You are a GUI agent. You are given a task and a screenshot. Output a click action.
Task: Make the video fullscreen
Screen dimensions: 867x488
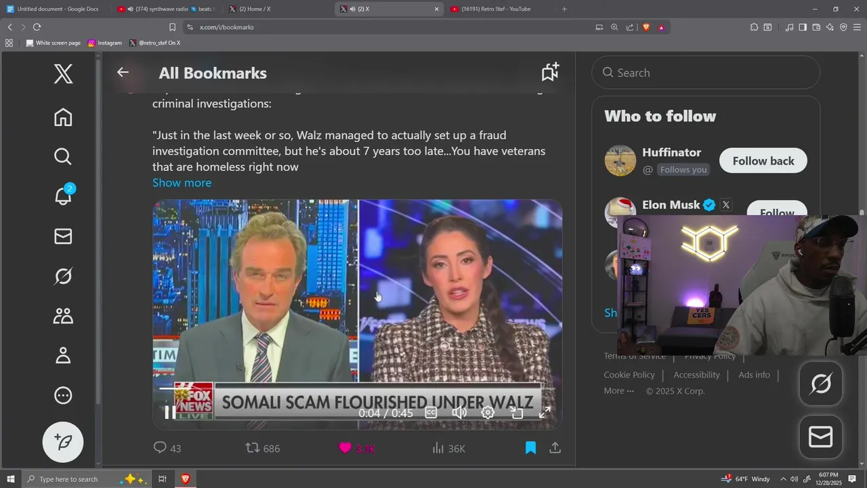click(545, 412)
